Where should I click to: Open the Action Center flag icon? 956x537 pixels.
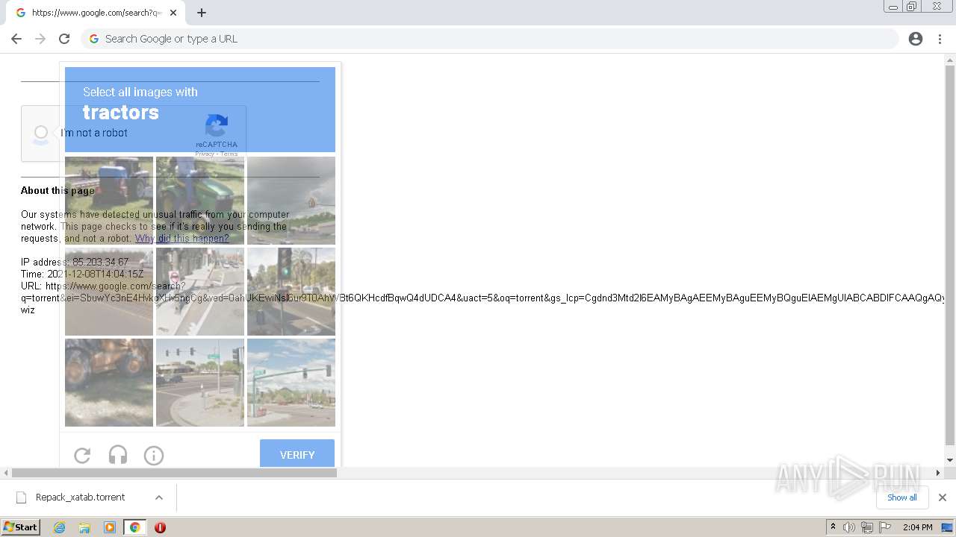coord(884,527)
